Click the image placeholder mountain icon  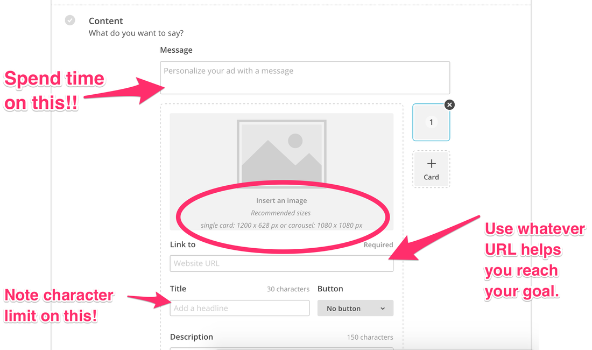(x=281, y=152)
